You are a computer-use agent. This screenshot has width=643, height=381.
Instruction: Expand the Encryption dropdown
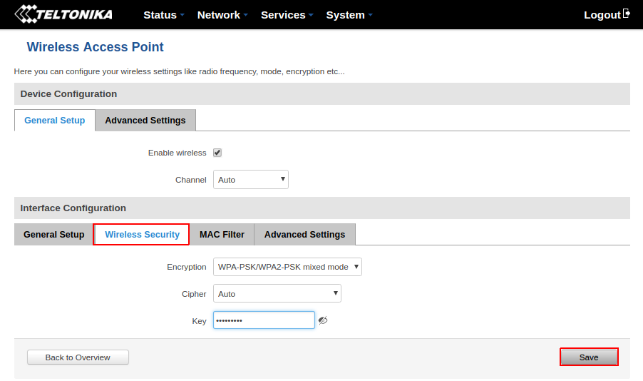(287, 267)
